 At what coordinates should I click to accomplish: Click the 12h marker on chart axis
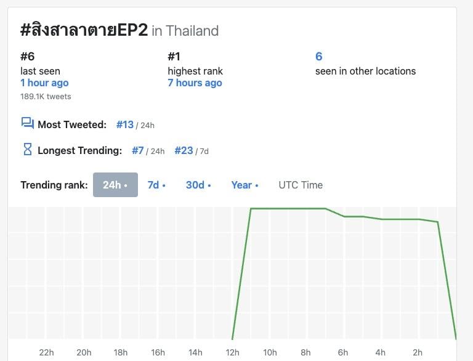point(233,352)
